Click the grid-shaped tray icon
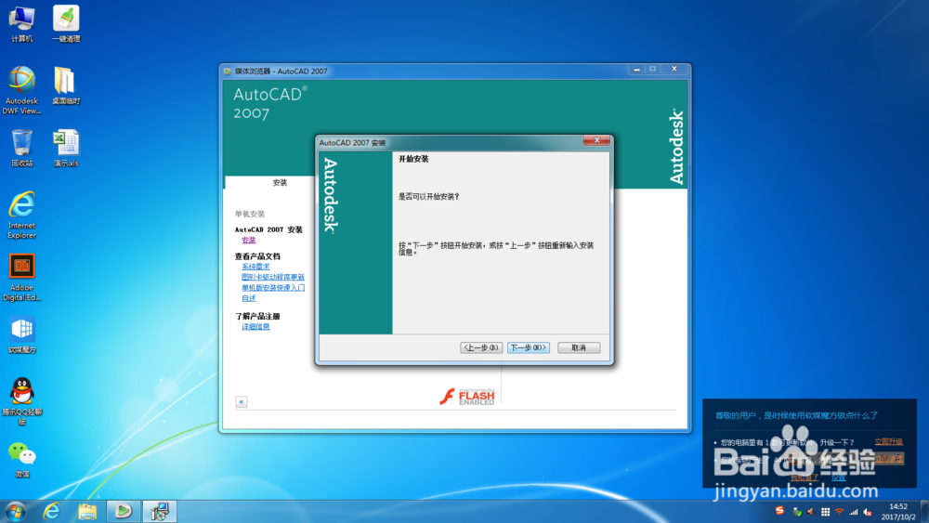 (825, 512)
